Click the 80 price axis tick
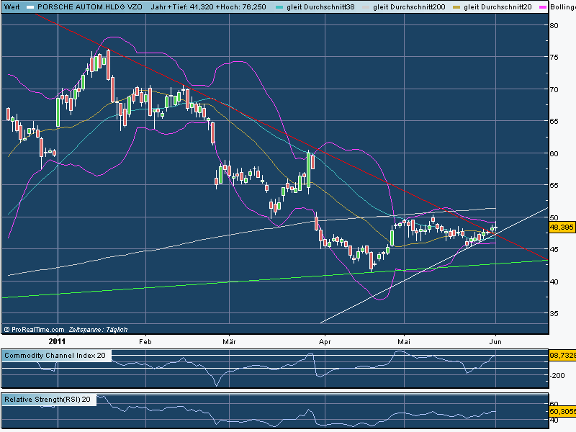The width and height of the screenshot is (576, 432). pyautogui.click(x=554, y=25)
